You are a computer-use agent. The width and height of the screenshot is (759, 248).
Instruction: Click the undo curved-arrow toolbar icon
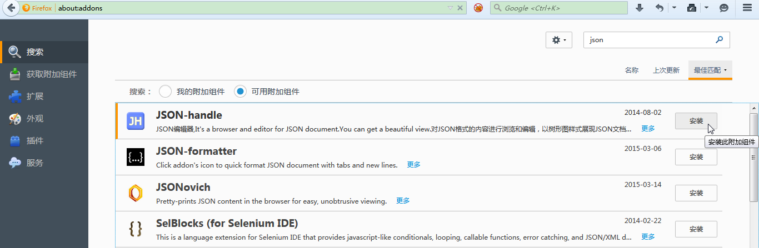[x=660, y=8]
